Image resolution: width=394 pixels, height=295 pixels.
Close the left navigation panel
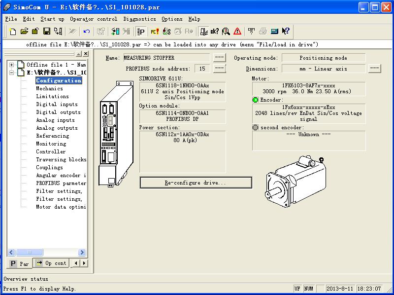click(x=86, y=53)
